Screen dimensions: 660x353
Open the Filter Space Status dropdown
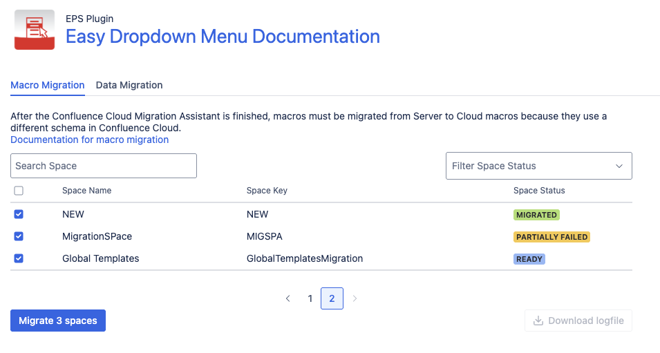tap(539, 166)
